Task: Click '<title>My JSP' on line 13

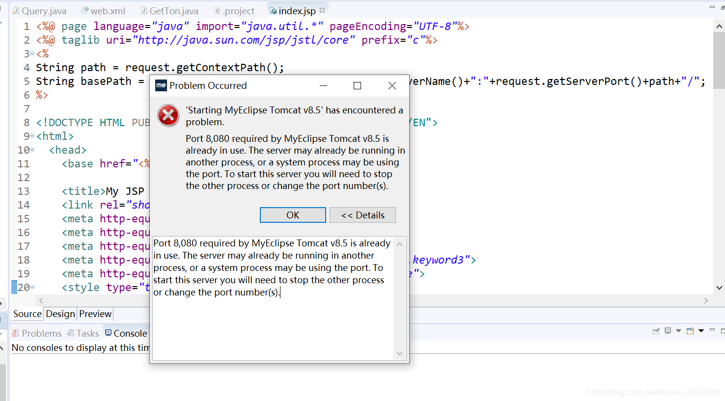Action: tap(103, 191)
